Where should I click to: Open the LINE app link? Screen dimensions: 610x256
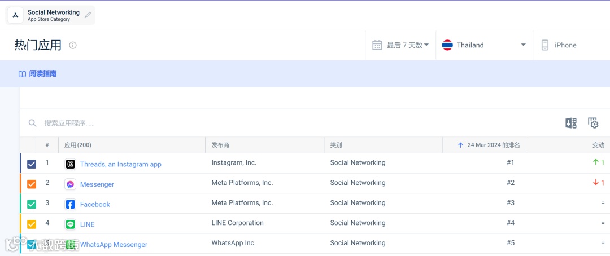[87, 224]
